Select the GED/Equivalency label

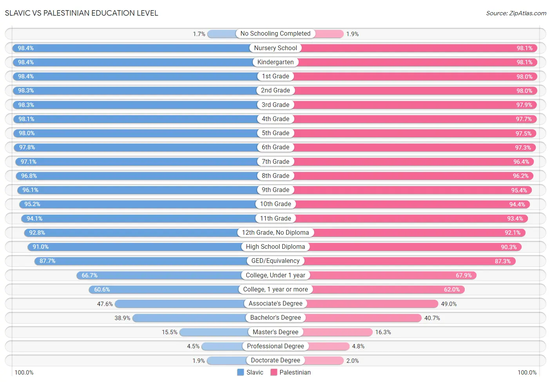point(275,261)
